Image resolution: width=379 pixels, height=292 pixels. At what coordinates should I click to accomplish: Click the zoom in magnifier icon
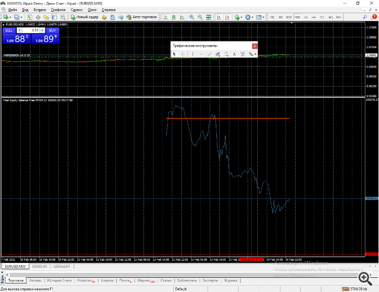(192, 17)
